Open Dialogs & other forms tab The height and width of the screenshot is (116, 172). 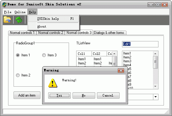(110, 33)
